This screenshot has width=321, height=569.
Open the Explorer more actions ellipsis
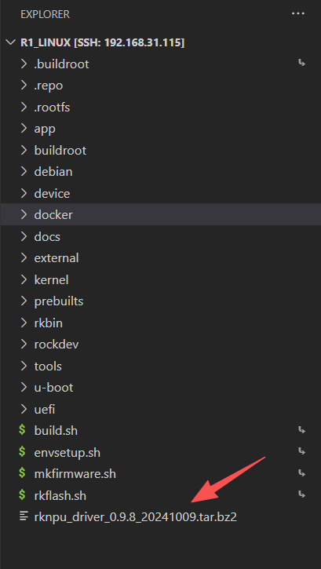tap(297, 14)
